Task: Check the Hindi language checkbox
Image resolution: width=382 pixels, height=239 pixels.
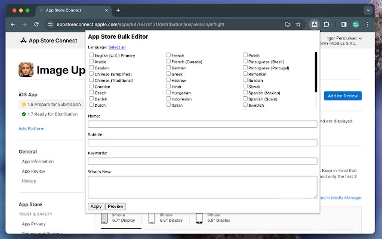Action: (169, 86)
